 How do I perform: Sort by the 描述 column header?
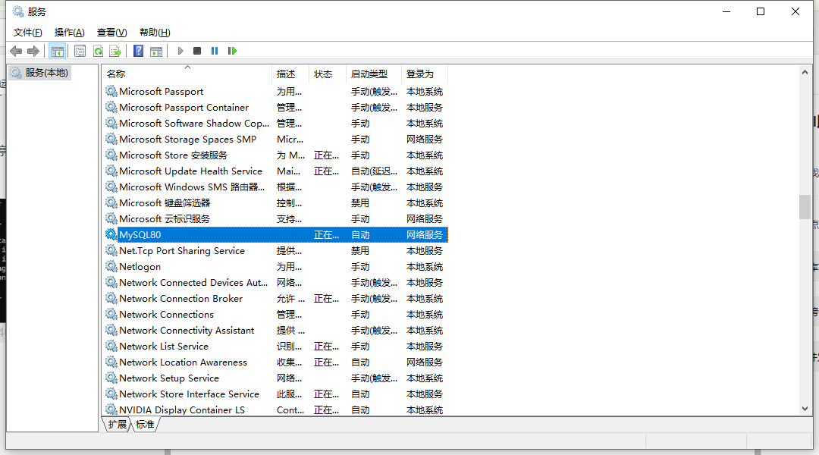(x=290, y=74)
